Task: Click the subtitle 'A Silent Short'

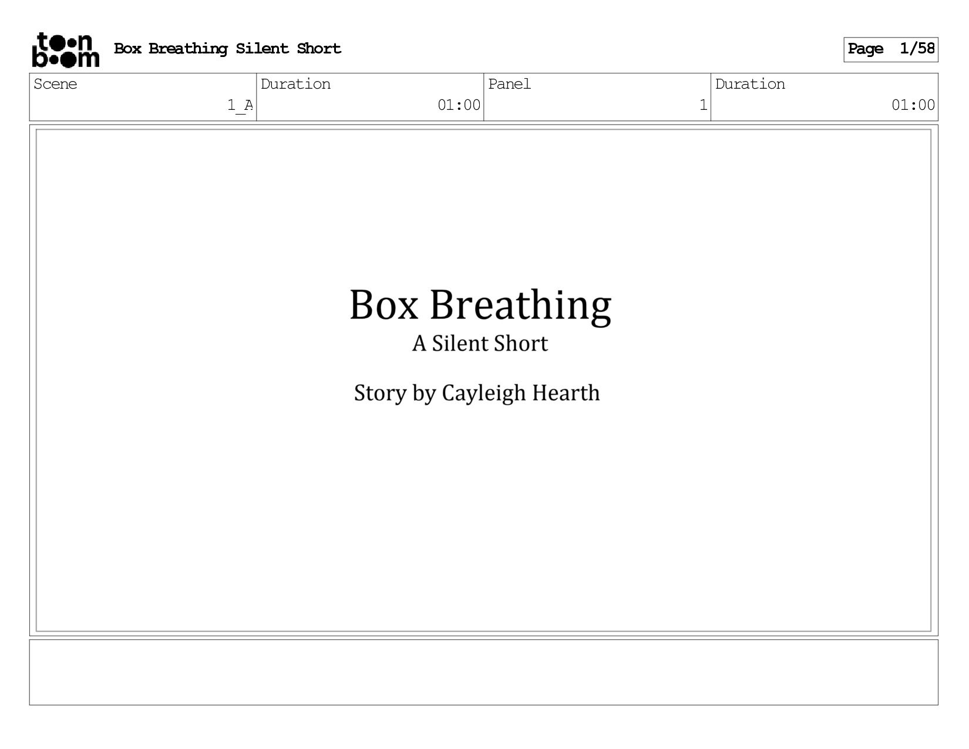Action: [480, 344]
